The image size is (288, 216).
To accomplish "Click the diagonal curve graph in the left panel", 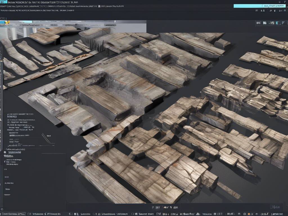I will coord(47,138).
